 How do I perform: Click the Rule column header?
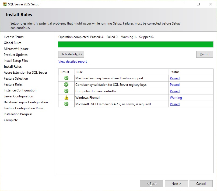click(x=79, y=72)
